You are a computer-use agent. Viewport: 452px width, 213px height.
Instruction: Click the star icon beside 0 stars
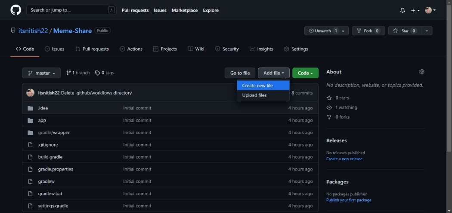point(329,98)
